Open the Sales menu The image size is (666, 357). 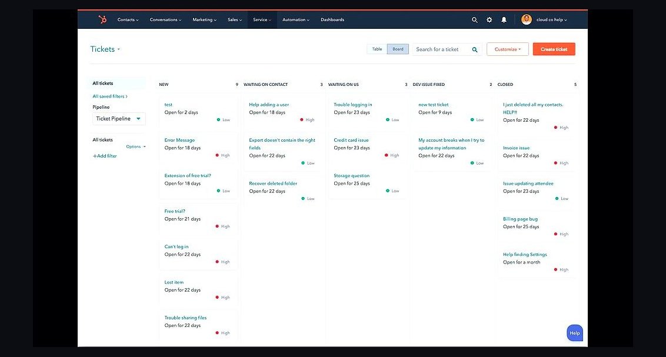pos(235,20)
